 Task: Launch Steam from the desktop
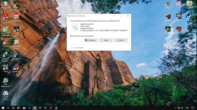pos(190,17)
